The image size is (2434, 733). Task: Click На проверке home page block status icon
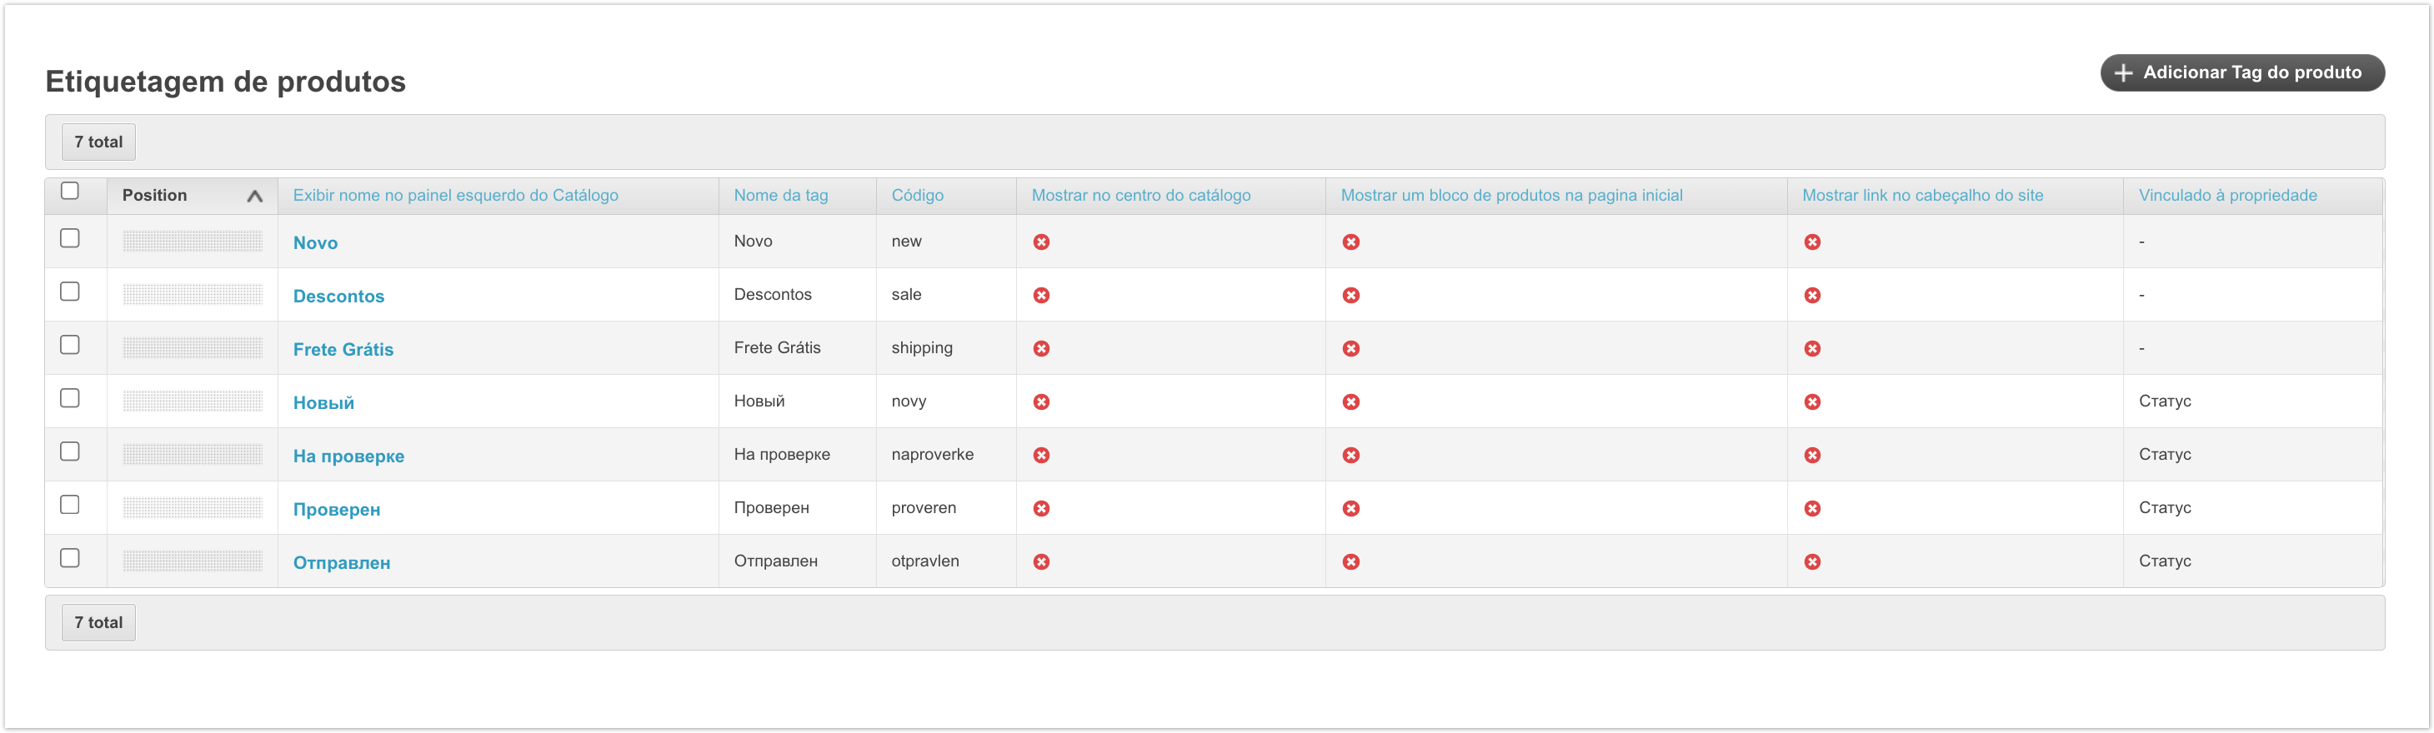[x=1350, y=456]
